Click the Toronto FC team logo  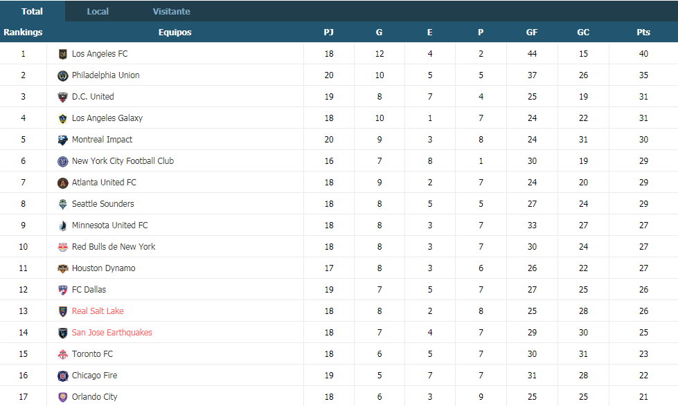point(63,354)
